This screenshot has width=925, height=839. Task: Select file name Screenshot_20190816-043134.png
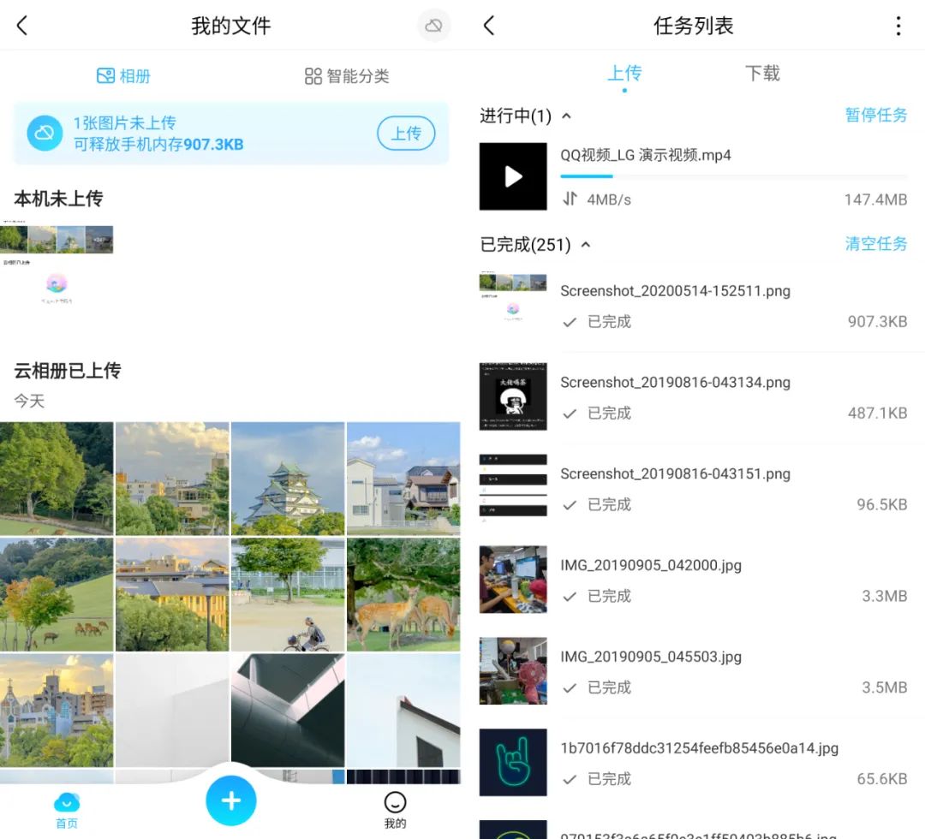click(x=675, y=382)
